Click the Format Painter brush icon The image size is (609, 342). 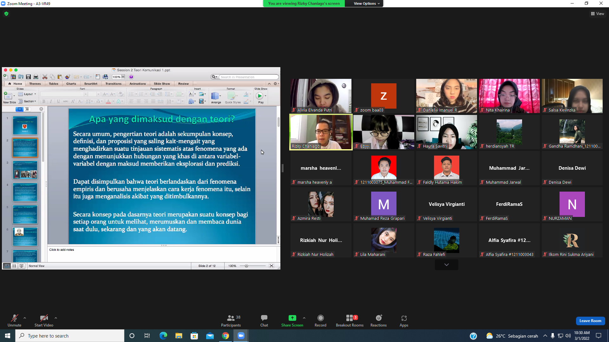pos(67,77)
